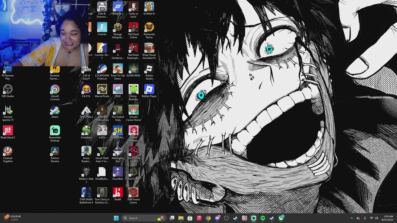
Task: Select the Arena Breakout icon
Action: point(86,154)
